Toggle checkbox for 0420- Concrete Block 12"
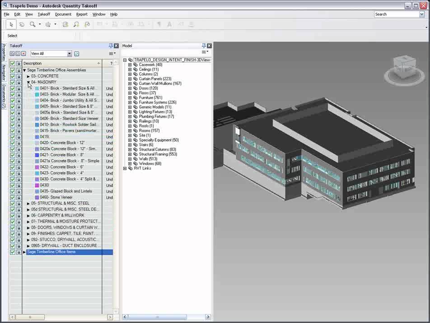430x323 pixels. click(13, 143)
